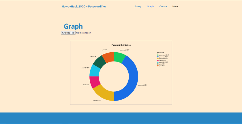Viewport: 242px width, 124px height.
Task: Click the Password Distribution chart title
Action: (121, 45)
